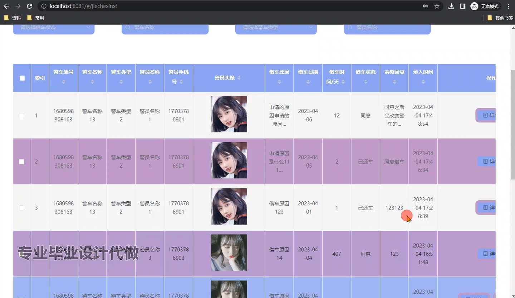Click 2023-04-04 16:51:48 entry time cell
The width and height of the screenshot is (515, 298).
(x=423, y=254)
